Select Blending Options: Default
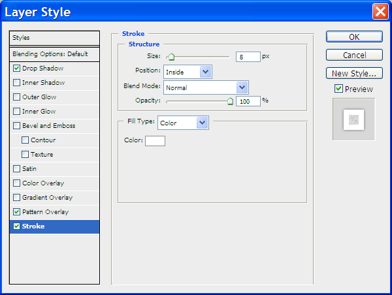The height and width of the screenshot is (295, 392). pyautogui.click(x=54, y=54)
